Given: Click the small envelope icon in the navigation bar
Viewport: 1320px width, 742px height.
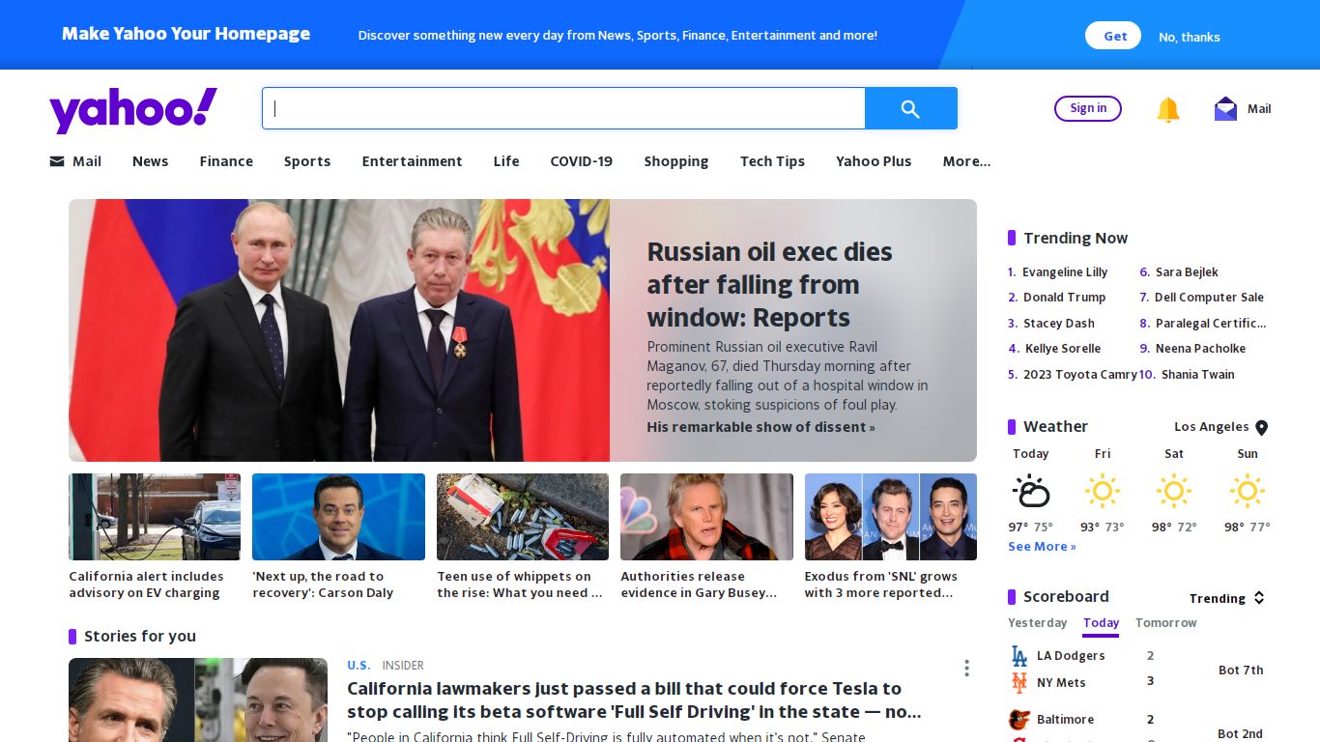Looking at the screenshot, I should [x=57, y=161].
